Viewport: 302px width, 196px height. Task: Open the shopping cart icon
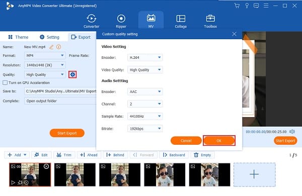237,6
